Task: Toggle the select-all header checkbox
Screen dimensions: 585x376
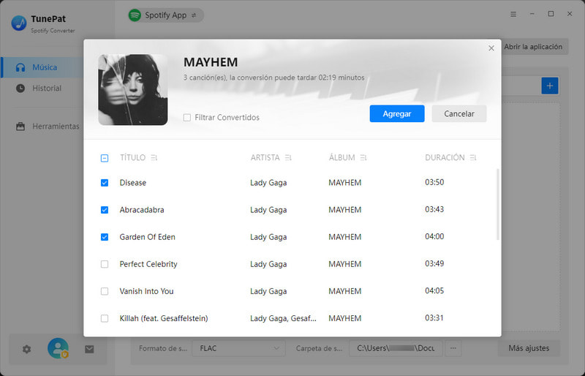Action: point(105,158)
